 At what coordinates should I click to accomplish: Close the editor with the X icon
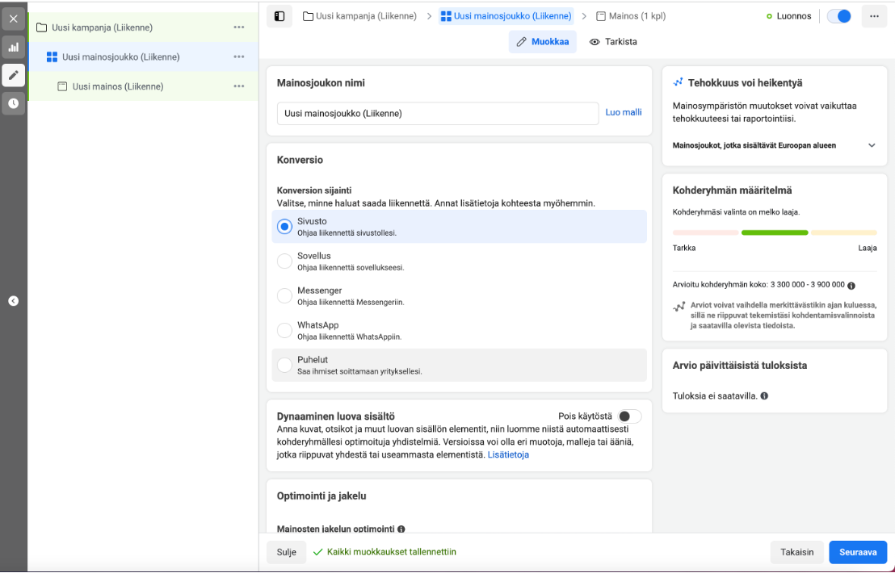pos(13,19)
